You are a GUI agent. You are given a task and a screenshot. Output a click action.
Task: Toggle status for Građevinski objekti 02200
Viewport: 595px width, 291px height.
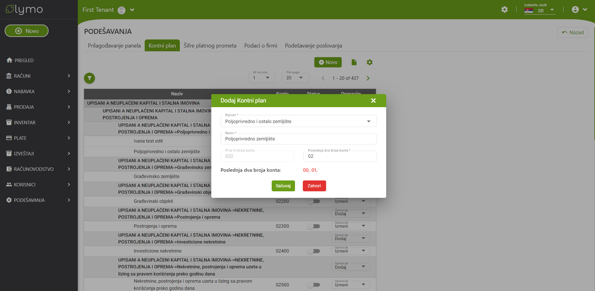314,201
